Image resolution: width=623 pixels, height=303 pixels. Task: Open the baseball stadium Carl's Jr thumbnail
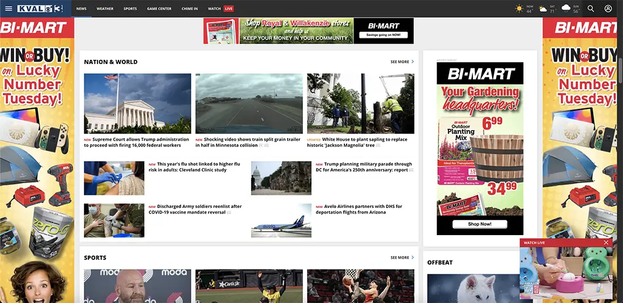[249, 286]
